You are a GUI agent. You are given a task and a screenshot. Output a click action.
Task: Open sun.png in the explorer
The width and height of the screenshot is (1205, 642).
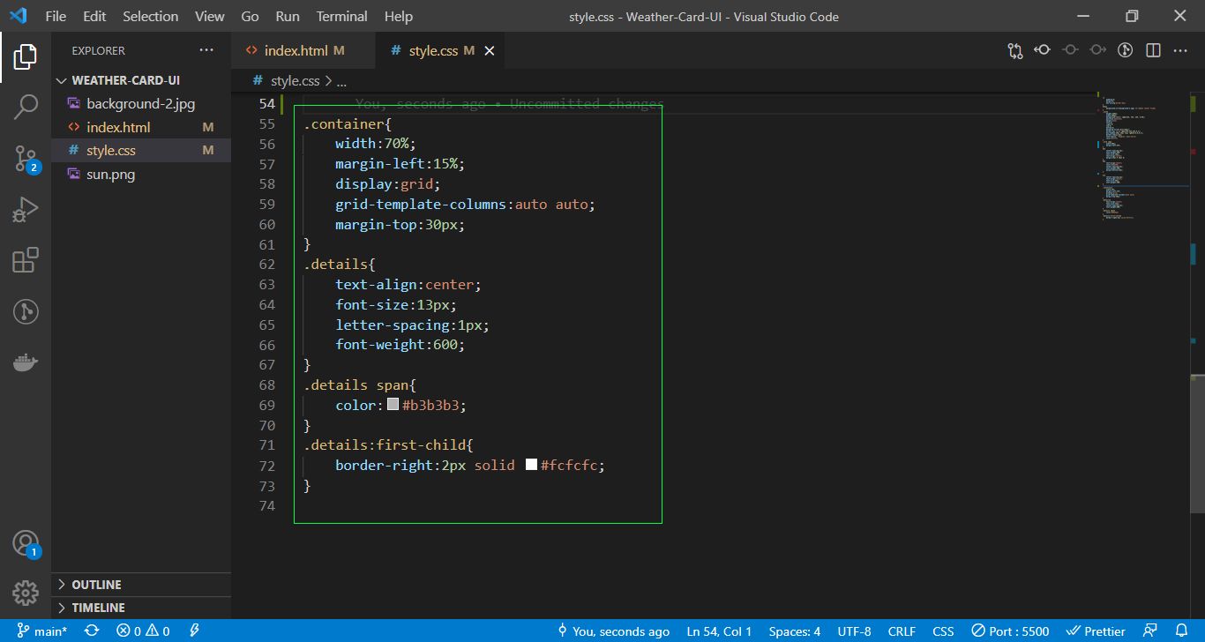[x=141, y=175]
